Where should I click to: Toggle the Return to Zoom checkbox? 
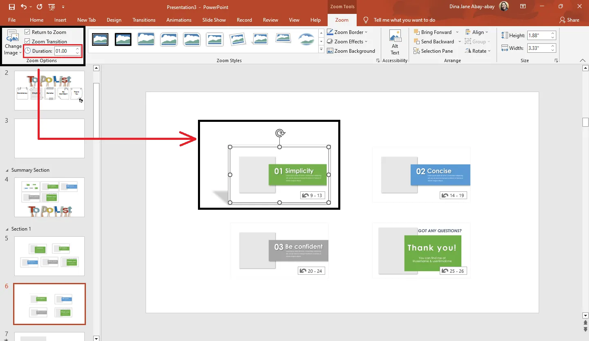(27, 32)
